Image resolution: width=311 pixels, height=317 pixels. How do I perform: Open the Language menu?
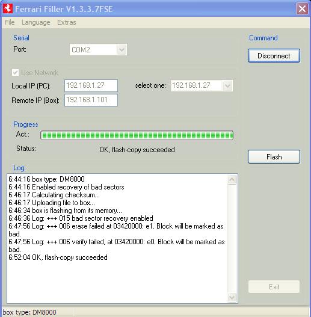point(35,22)
